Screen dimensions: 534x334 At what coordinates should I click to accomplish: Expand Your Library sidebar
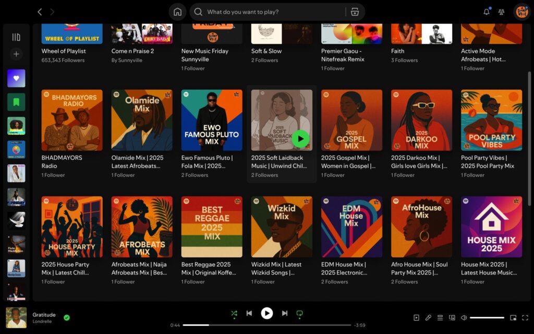coord(16,37)
